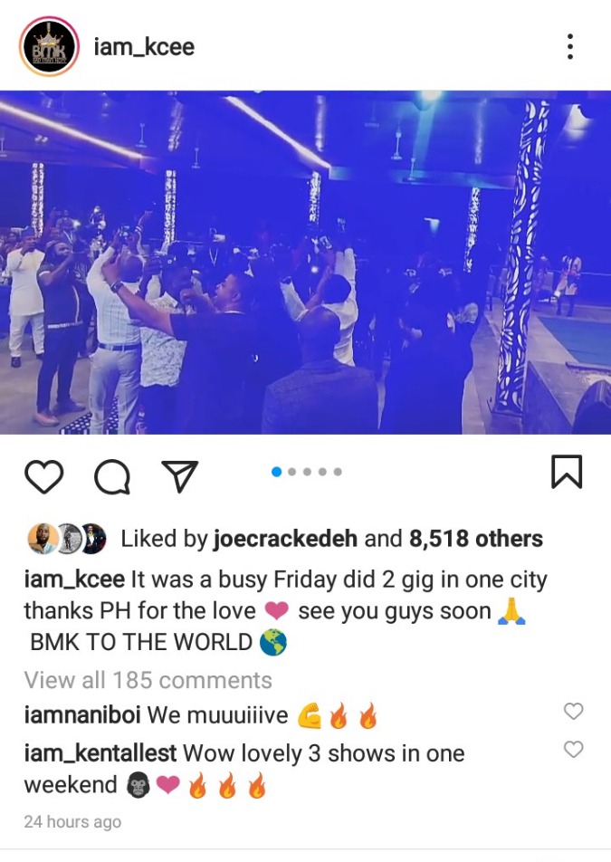This screenshot has width=611, height=862.
Task: Open the three-dot options menu
Action: click(x=570, y=46)
